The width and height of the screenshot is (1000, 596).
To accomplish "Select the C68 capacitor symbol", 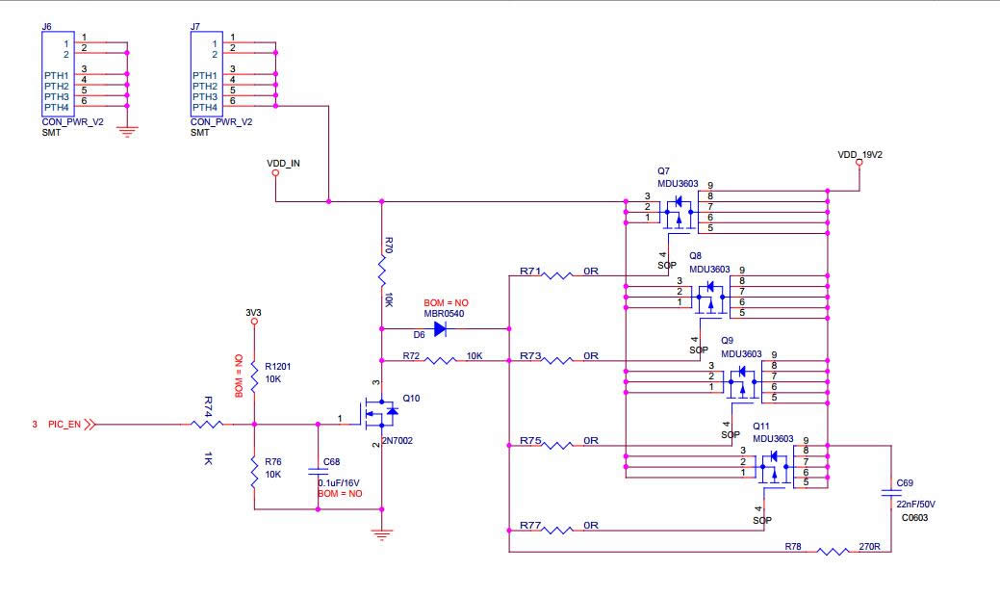I will point(317,472).
